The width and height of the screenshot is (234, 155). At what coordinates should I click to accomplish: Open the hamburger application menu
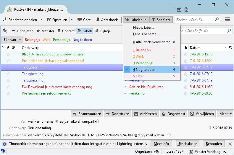click(227, 20)
